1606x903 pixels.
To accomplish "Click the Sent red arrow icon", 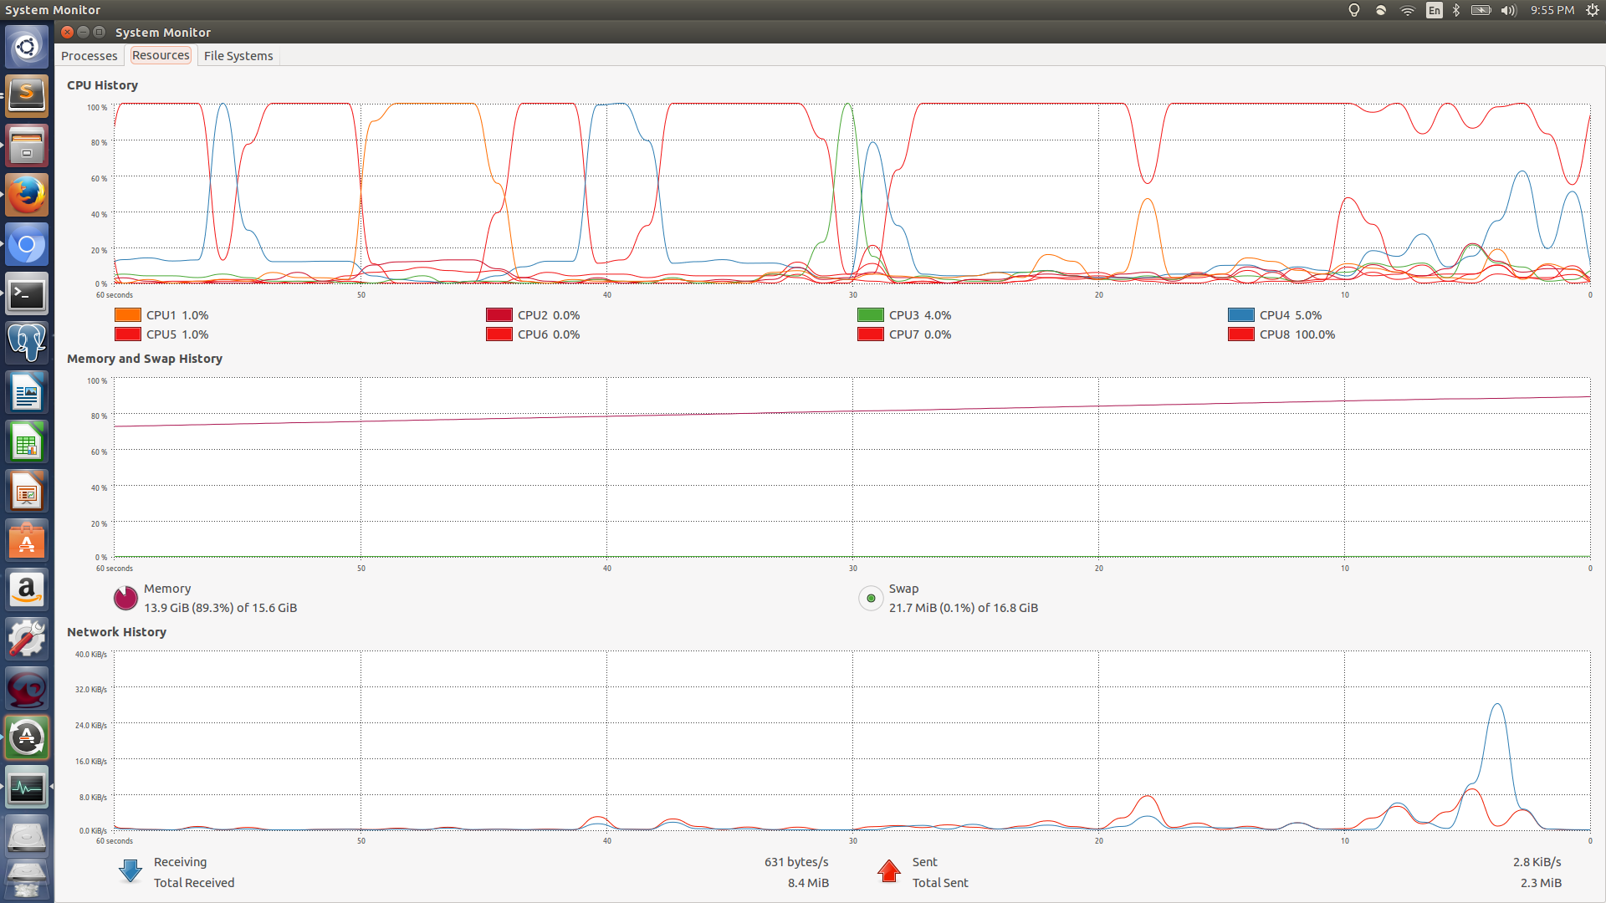I will click(x=888, y=871).
